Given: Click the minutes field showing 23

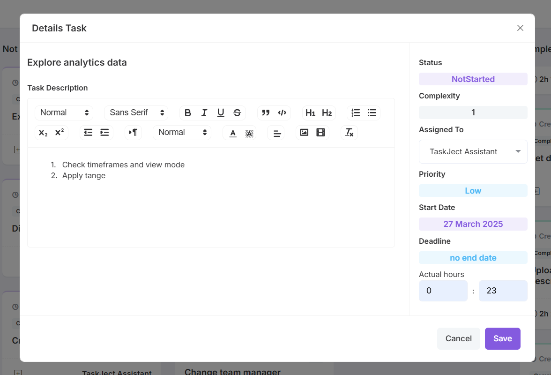Looking at the screenshot, I should (x=503, y=291).
